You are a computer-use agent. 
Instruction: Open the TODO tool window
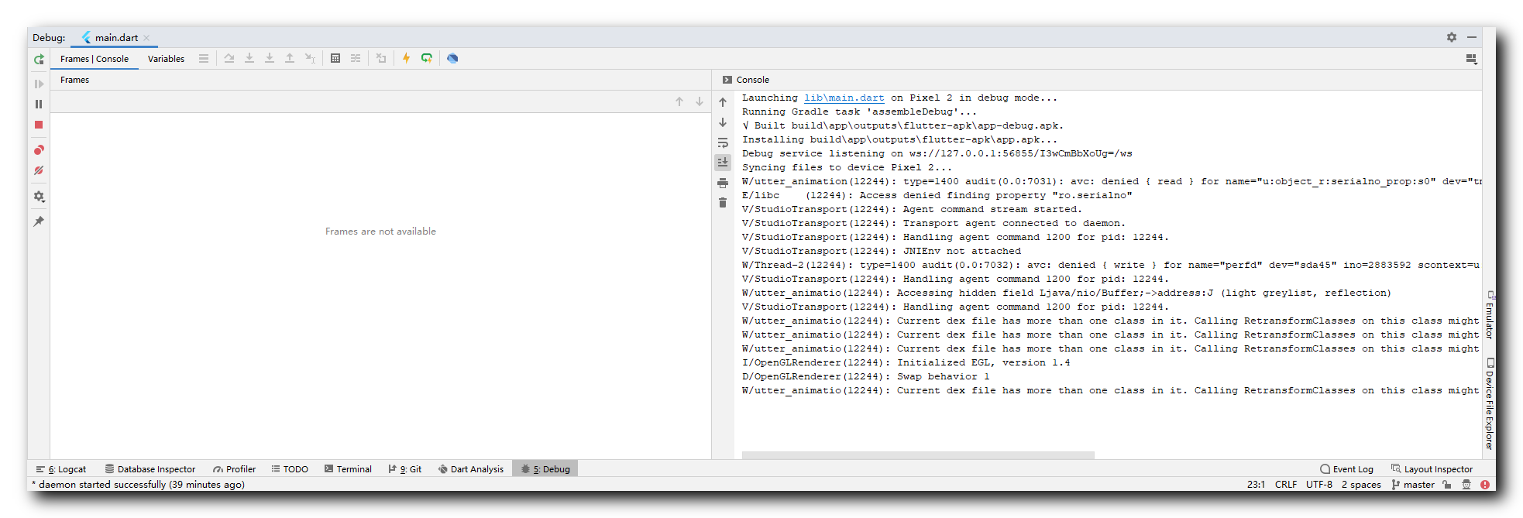[x=290, y=469]
